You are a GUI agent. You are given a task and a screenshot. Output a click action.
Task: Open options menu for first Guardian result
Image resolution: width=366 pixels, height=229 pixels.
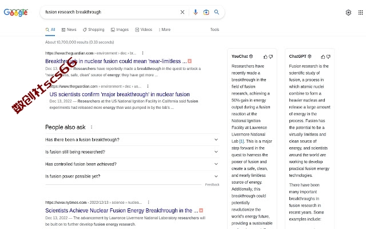tap(142, 53)
